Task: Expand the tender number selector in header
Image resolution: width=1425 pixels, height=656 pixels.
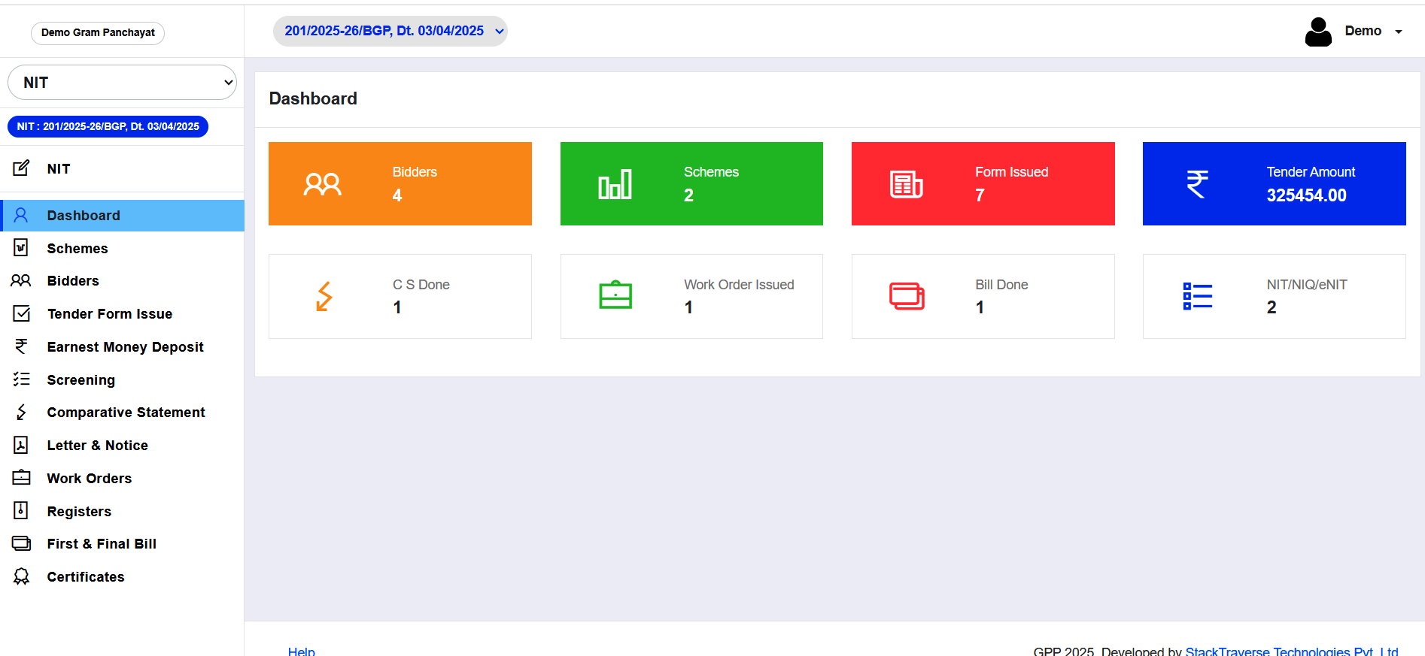Action: 390,31
